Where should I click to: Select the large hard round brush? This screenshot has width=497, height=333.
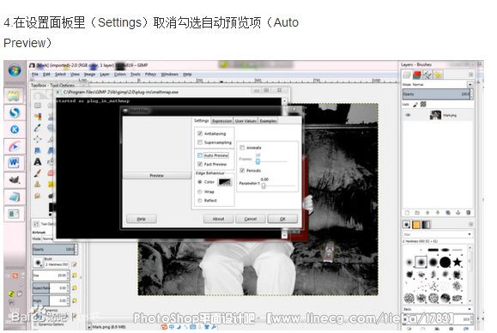[x=445, y=262]
